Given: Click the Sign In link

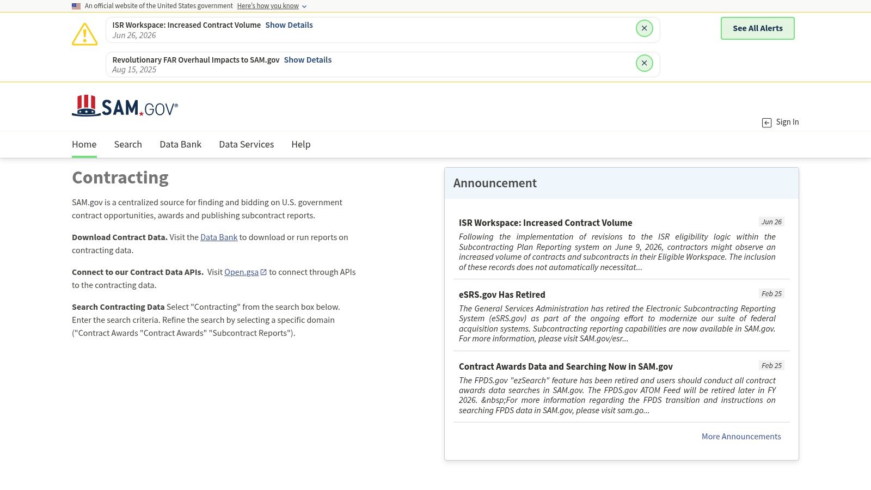Looking at the screenshot, I should [x=787, y=122].
